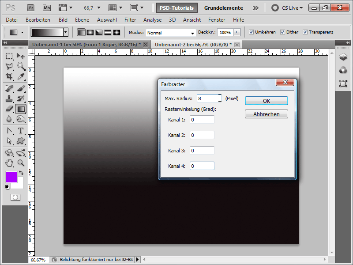Select the Zoom tool
The height and width of the screenshot is (265, 353).
(21, 163)
